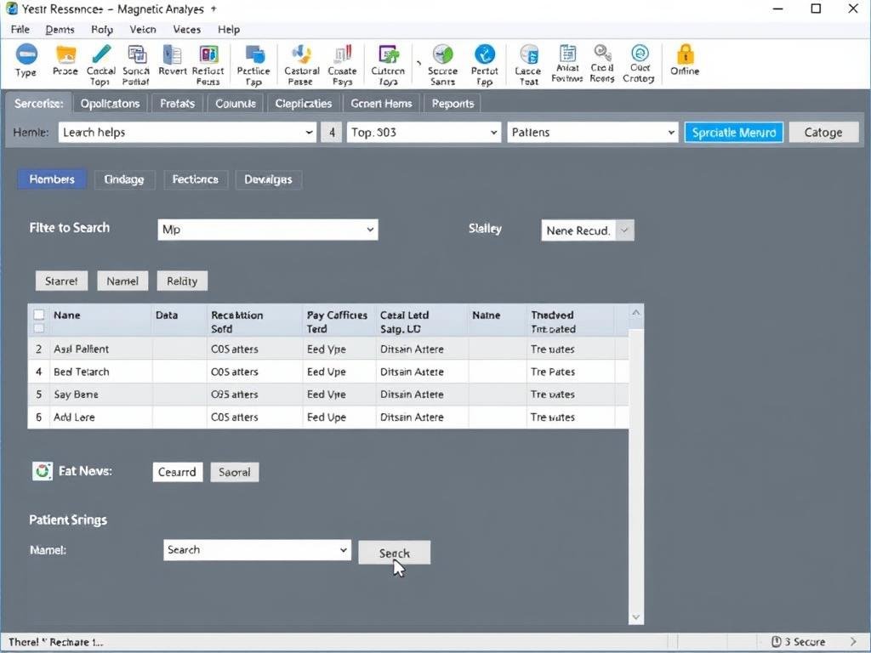
Task: Click the Reflact Feuts toolbar icon
Action: coord(208,56)
